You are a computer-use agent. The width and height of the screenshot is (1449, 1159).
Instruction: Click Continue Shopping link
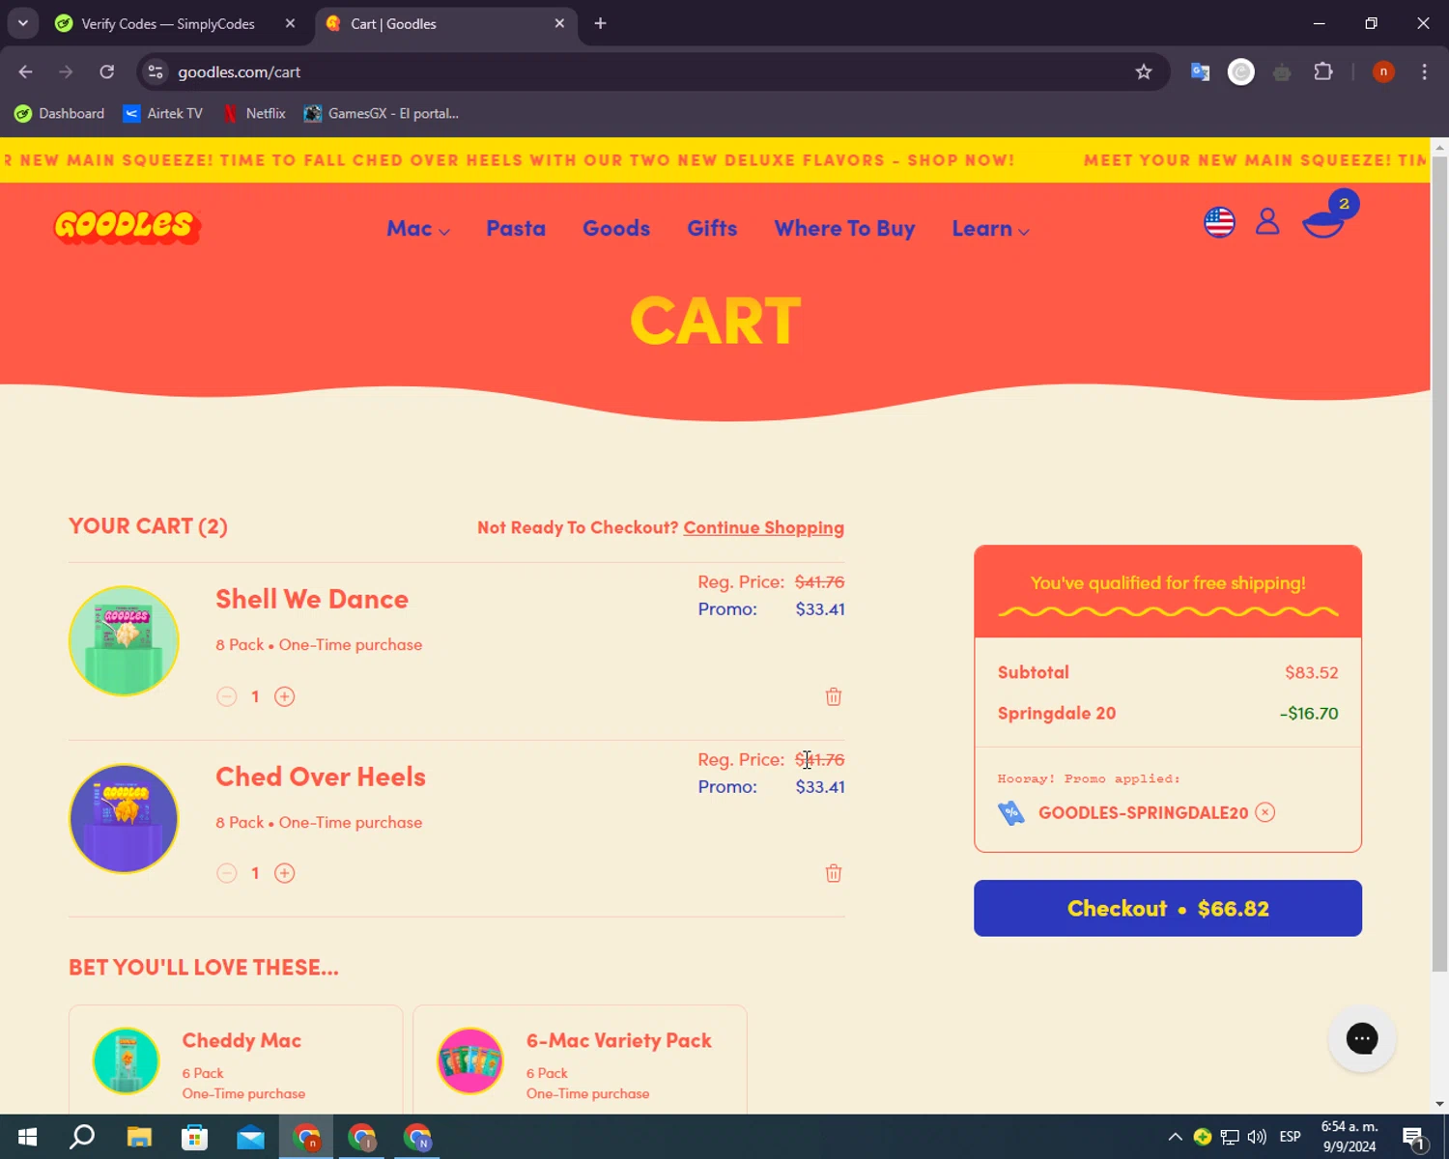click(763, 527)
